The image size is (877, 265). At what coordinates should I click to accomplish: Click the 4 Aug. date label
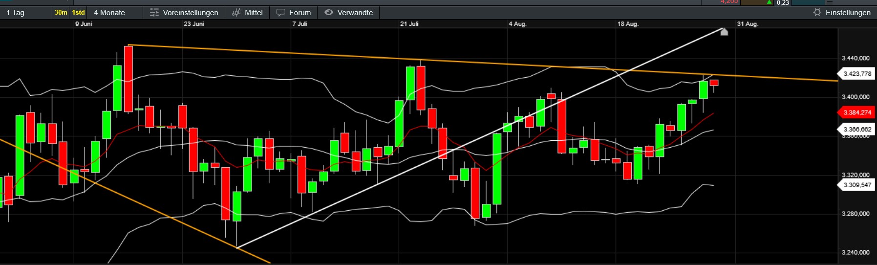click(517, 24)
